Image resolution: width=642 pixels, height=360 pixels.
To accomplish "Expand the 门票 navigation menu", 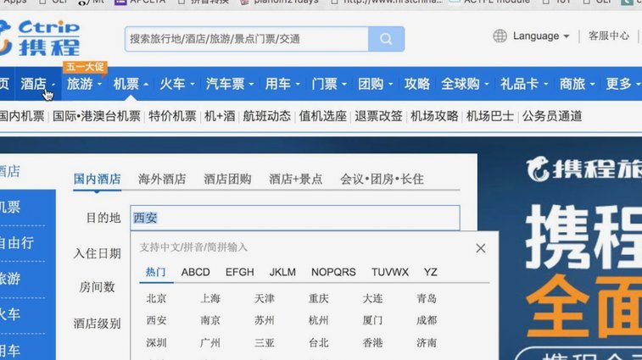I will [x=329, y=84].
